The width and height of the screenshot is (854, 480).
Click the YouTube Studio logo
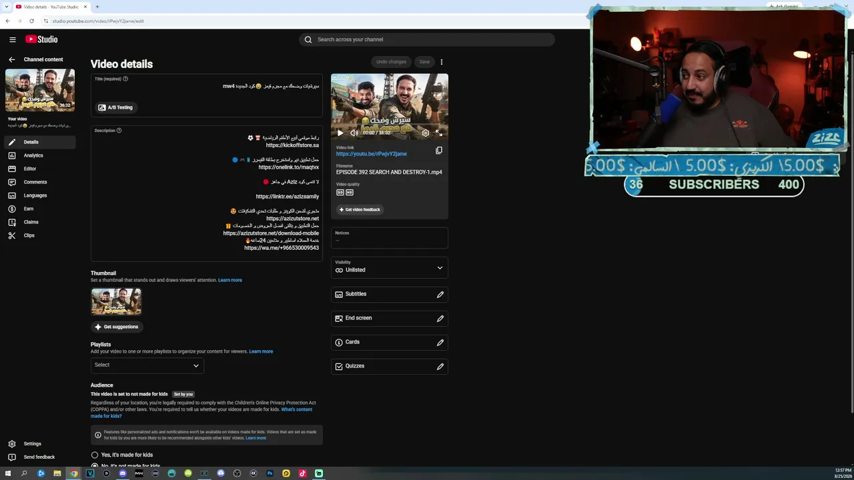(x=42, y=39)
